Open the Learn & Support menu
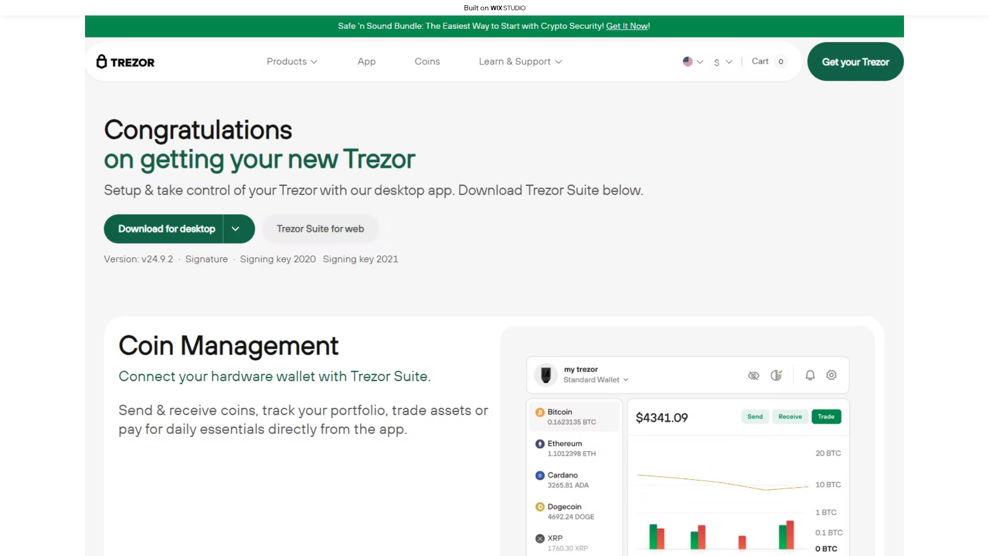 [x=519, y=62]
